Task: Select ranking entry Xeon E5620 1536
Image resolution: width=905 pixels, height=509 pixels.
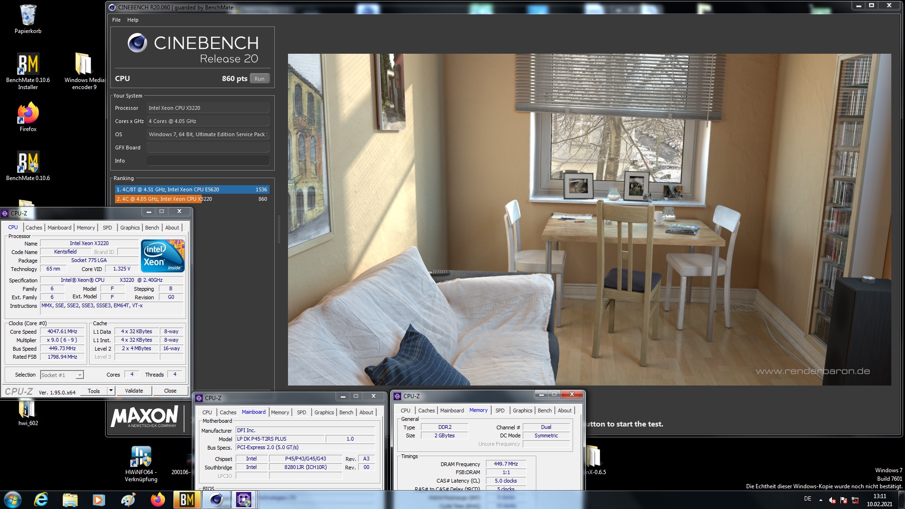Action: (192, 189)
